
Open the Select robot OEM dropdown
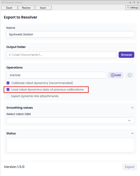pos(70,120)
